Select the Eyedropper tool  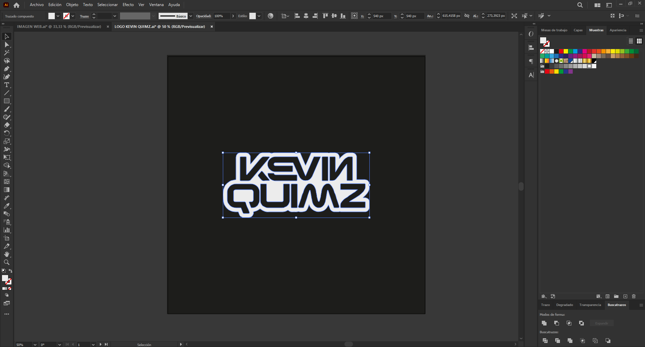coord(6,206)
